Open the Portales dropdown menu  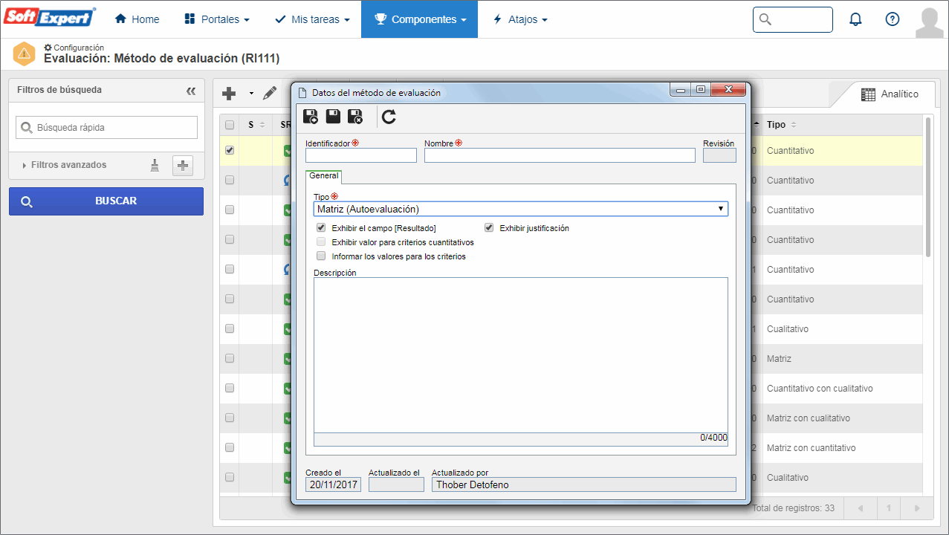coord(216,19)
